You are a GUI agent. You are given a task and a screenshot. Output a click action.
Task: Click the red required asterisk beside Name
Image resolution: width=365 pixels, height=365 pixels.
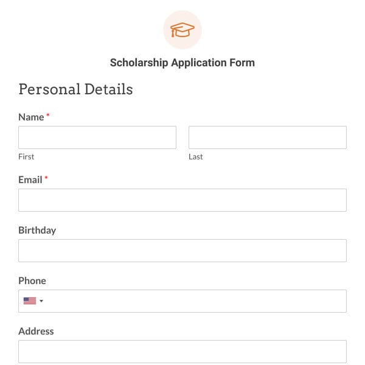(48, 115)
